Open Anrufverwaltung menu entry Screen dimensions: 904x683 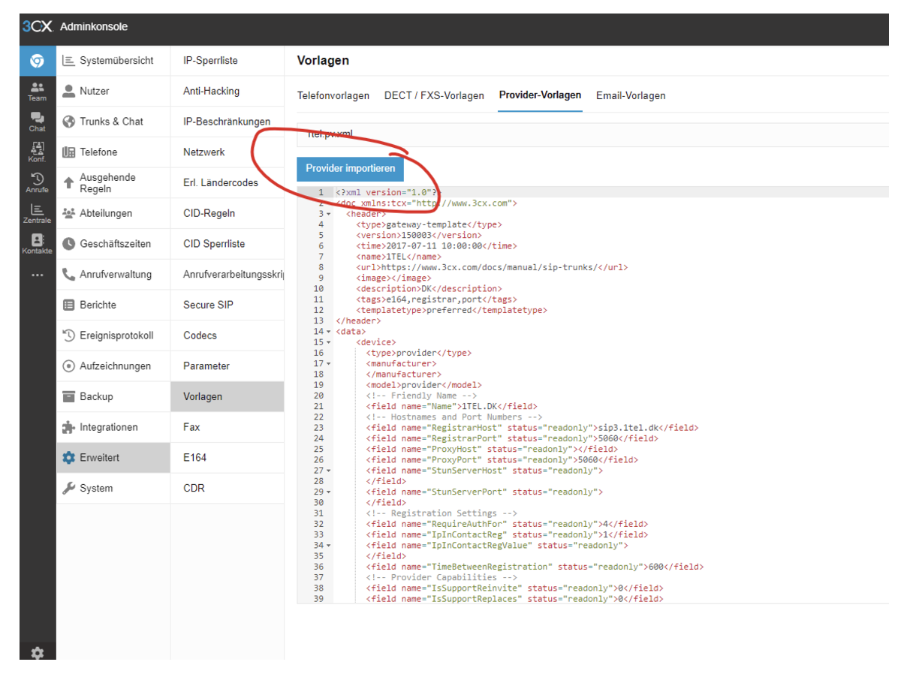pyautogui.click(x=113, y=274)
